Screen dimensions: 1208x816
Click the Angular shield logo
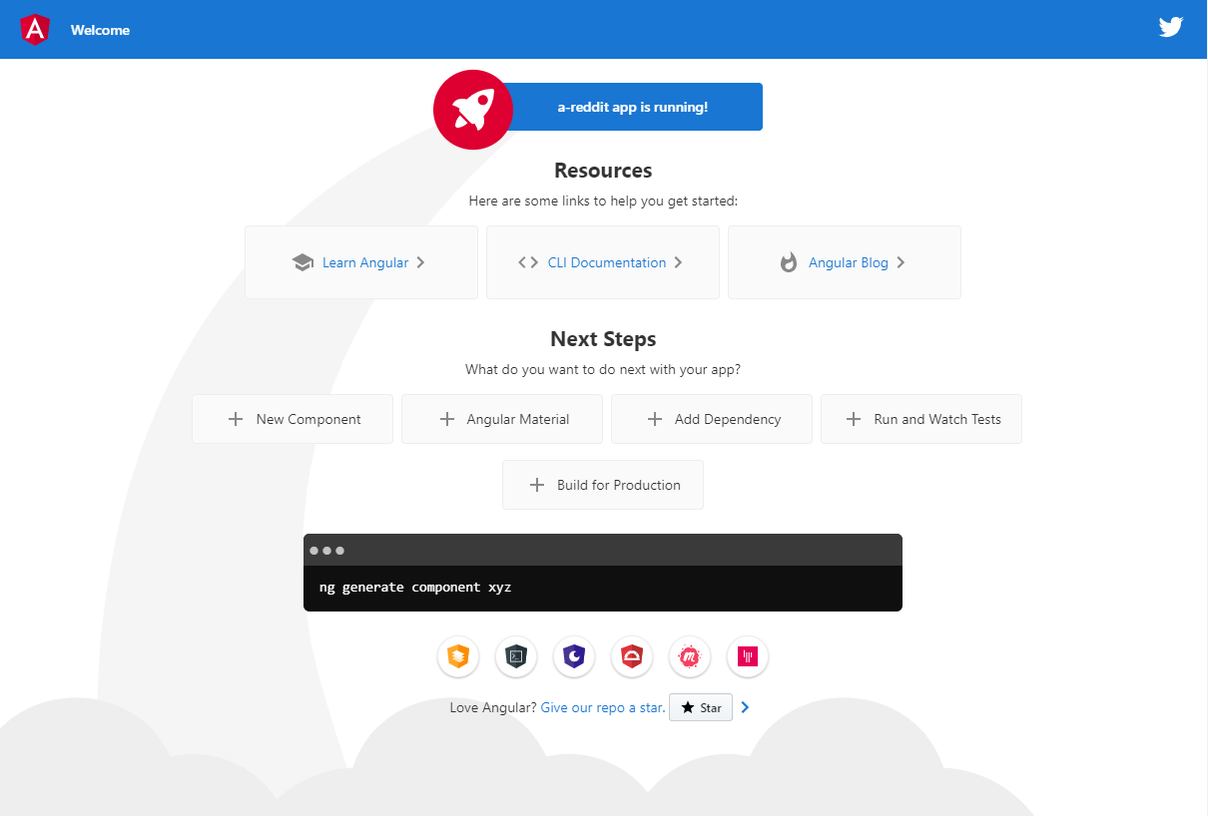point(35,30)
